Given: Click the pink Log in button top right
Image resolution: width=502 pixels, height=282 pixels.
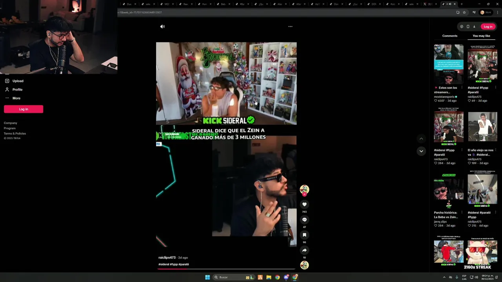Looking at the screenshot, I should pos(488,27).
